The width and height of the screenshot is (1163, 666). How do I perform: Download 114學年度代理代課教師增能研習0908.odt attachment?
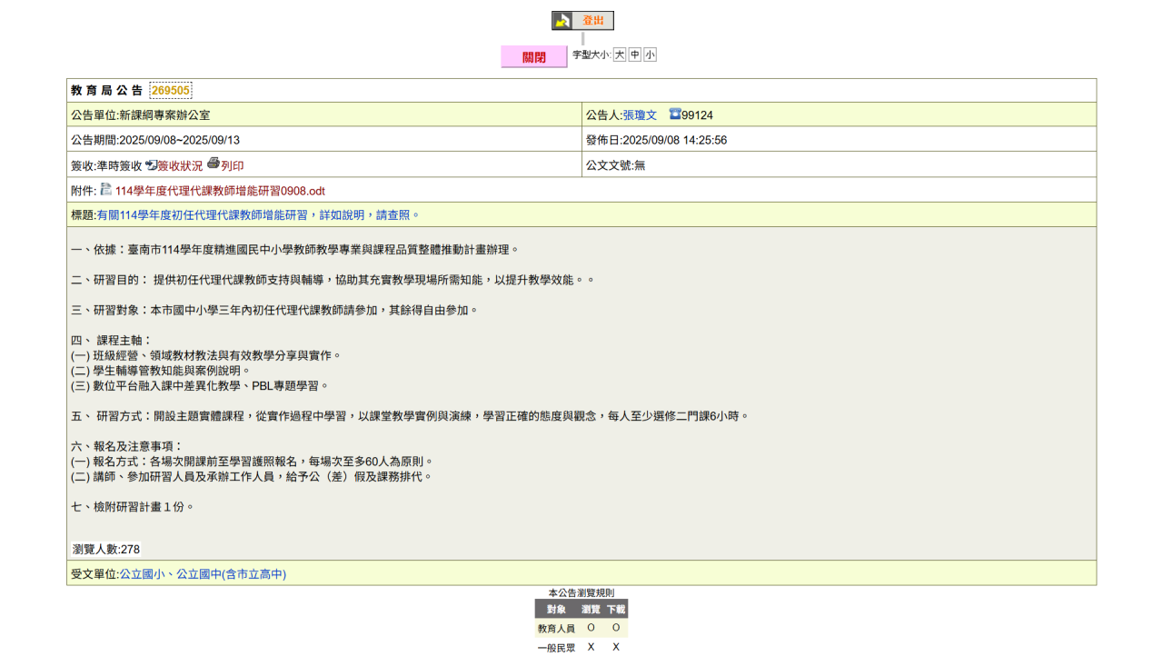220,191
